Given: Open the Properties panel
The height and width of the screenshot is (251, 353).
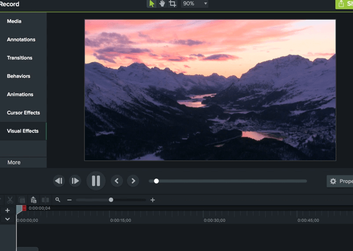Looking at the screenshot, I should 340,181.
